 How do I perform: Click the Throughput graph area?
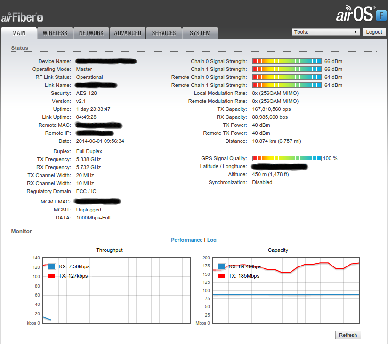117,290
